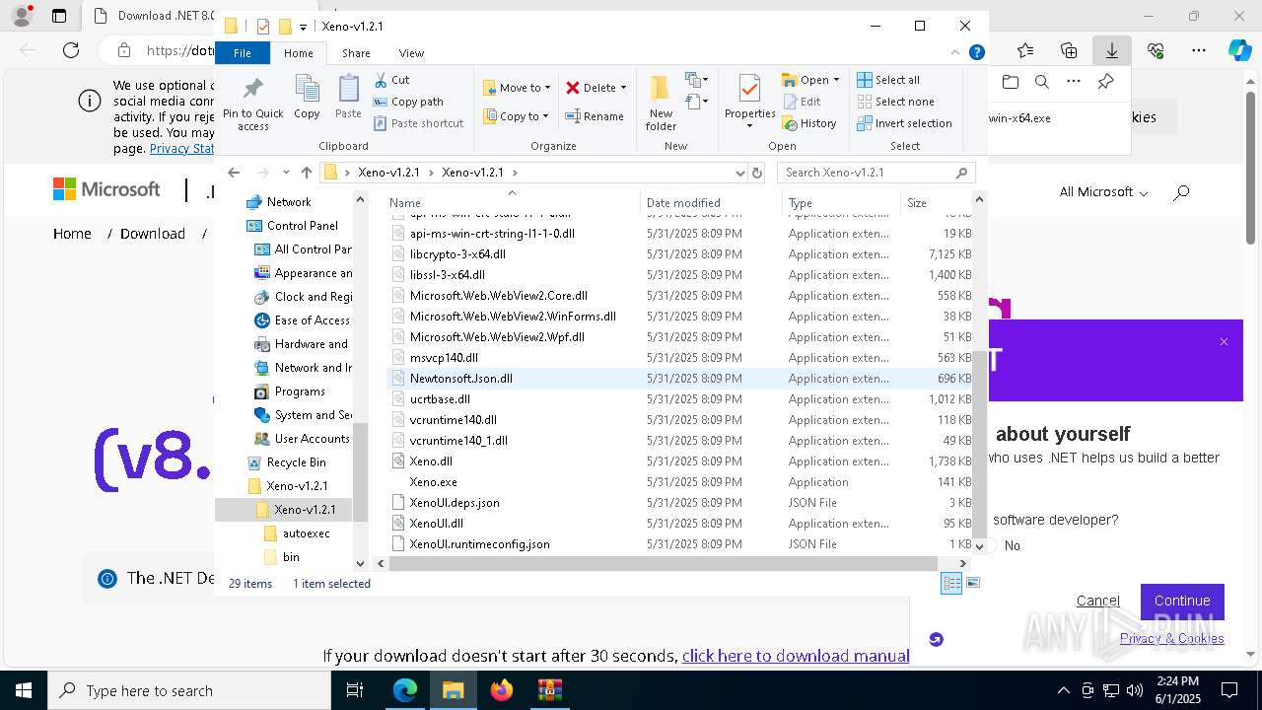Collapse the ribbon with chevron
The height and width of the screenshot is (710, 1262).
[x=955, y=53]
